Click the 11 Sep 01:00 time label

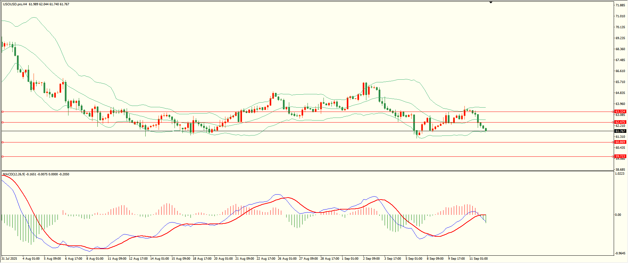pos(478,259)
